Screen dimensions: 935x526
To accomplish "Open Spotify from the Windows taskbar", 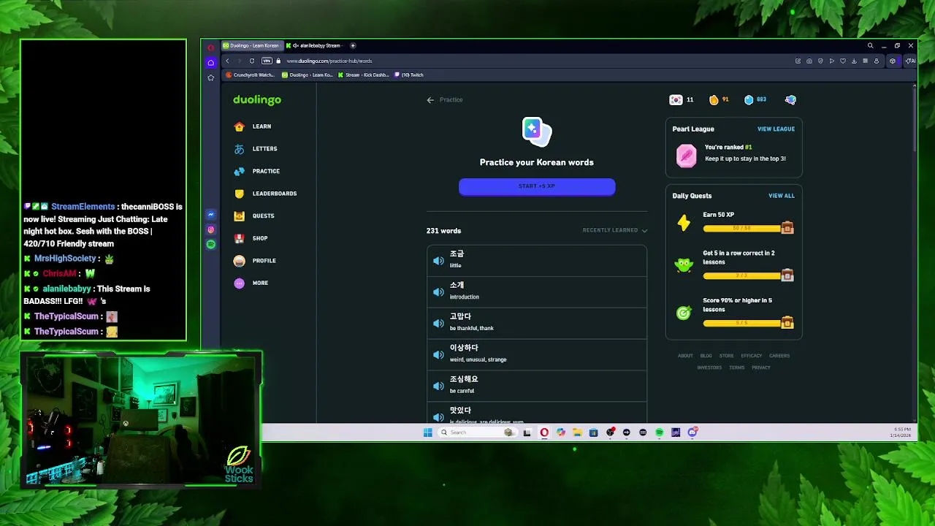I will click(659, 432).
